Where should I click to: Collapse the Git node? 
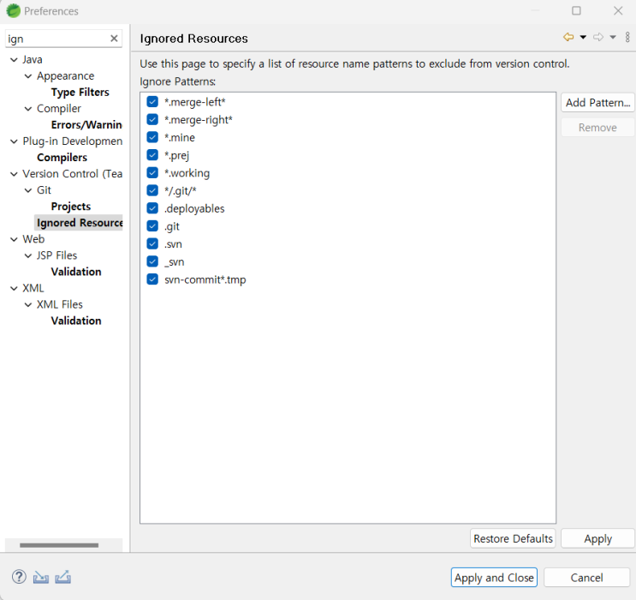pos(28,190)
